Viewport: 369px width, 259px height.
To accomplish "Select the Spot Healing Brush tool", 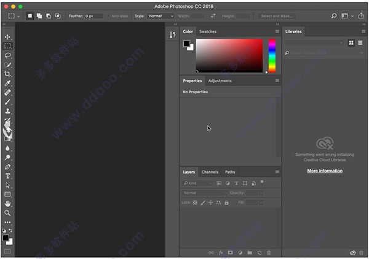I will (7, 92).
